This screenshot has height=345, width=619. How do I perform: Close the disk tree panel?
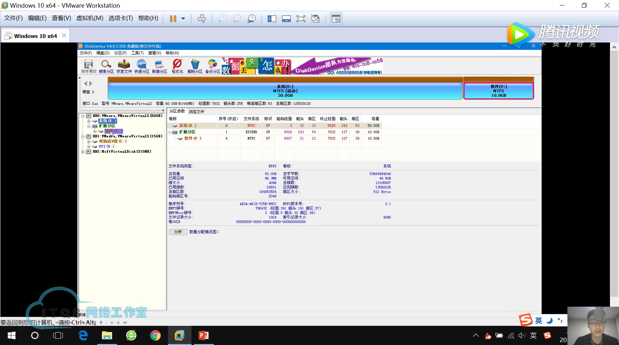point(163,110)
